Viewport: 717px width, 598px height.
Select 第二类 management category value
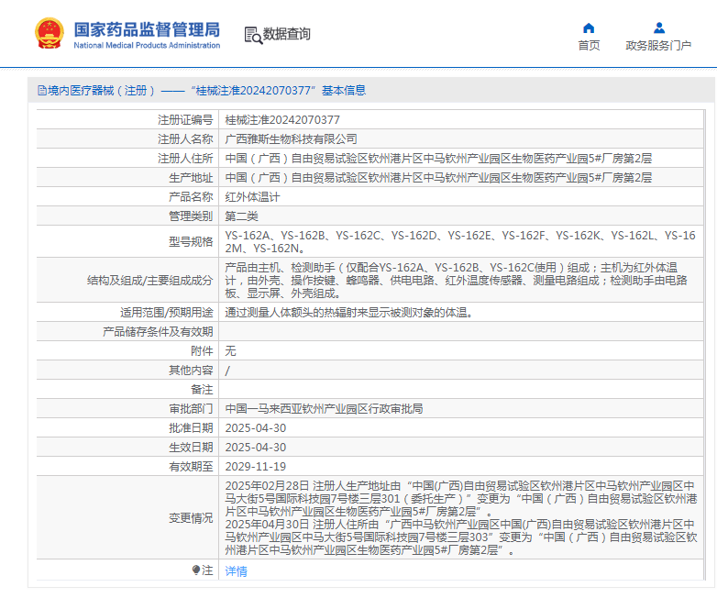241,216
